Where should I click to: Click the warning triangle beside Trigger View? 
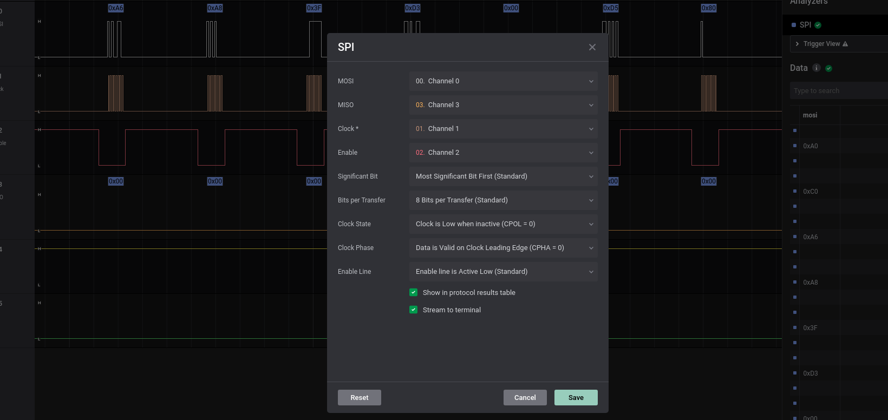(x=845, y=44)
